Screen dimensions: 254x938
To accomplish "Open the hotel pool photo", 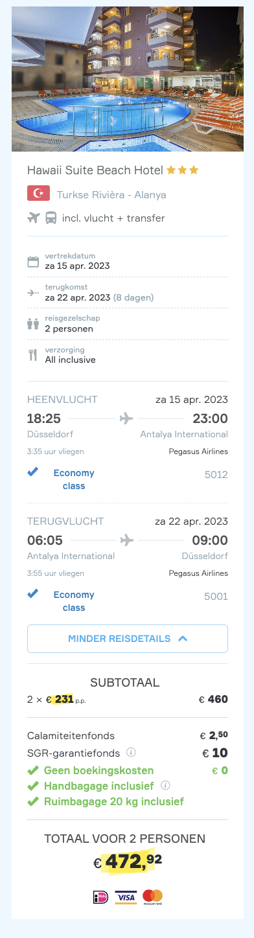I will click(x=128, y=78).
